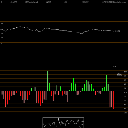This screenshot has width=128, height=128.
Task: Click the MR panel label
Action: tap(114, 67)
